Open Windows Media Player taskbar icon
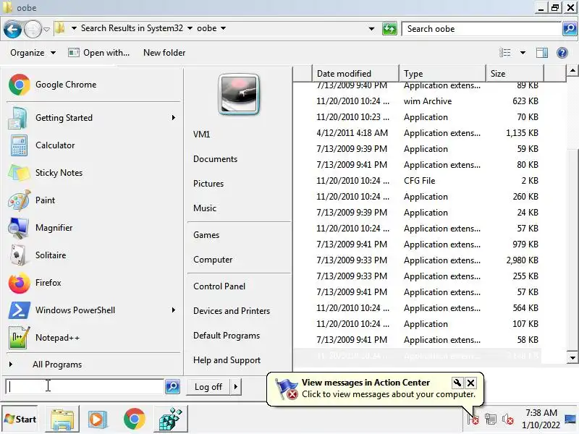 [x=98, y=420]
